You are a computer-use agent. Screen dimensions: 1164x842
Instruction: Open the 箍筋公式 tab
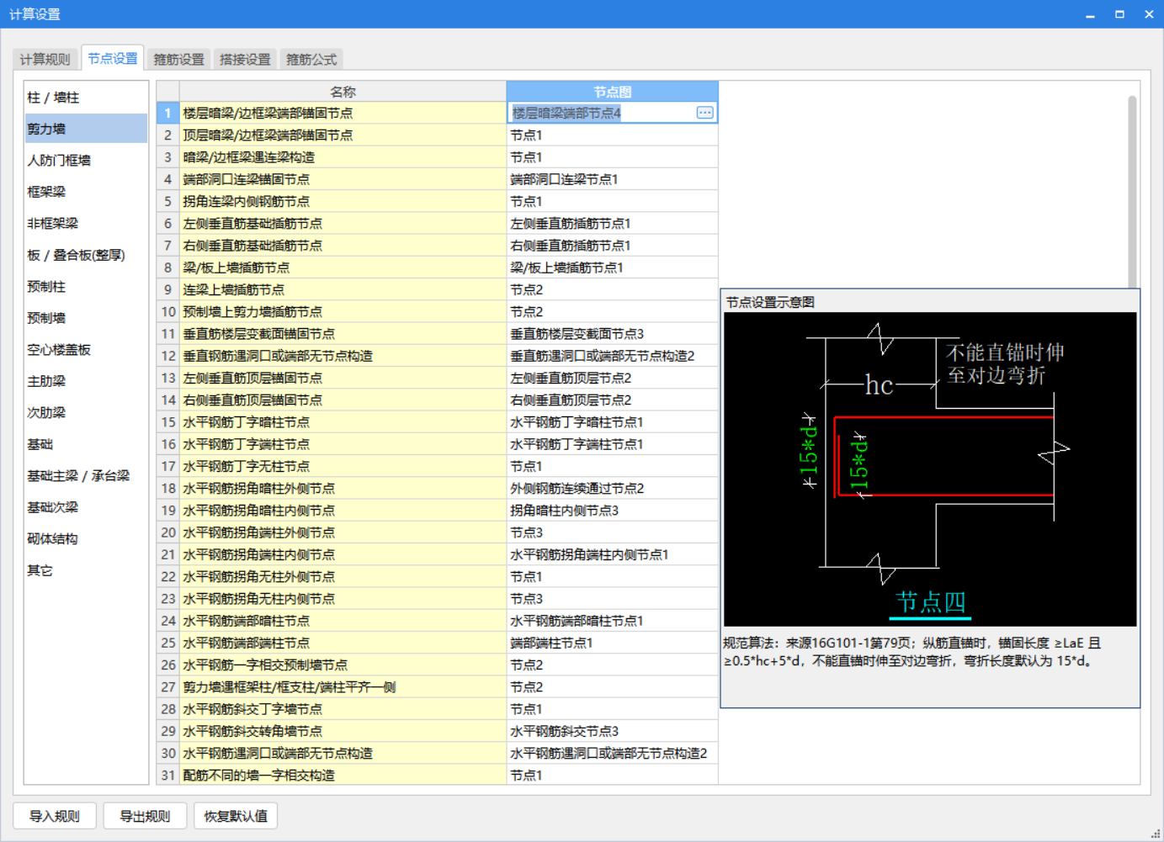[311, 59]
